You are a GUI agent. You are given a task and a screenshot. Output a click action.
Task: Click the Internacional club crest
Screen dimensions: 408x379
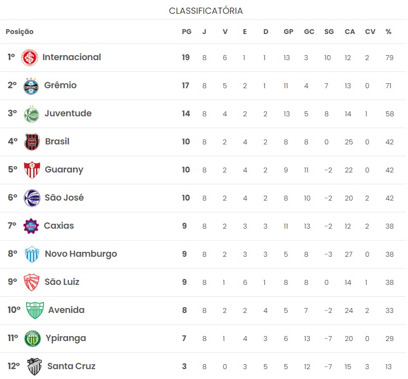tap(30, 57)
